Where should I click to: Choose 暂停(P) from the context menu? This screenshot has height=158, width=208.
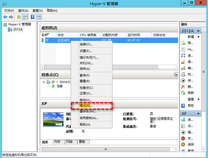[x=92, y=75]
